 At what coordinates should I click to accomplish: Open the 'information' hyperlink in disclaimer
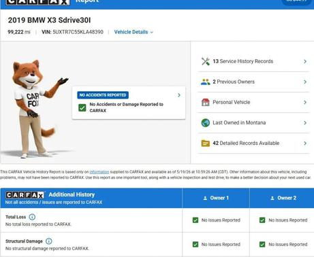tap(99, 172)
